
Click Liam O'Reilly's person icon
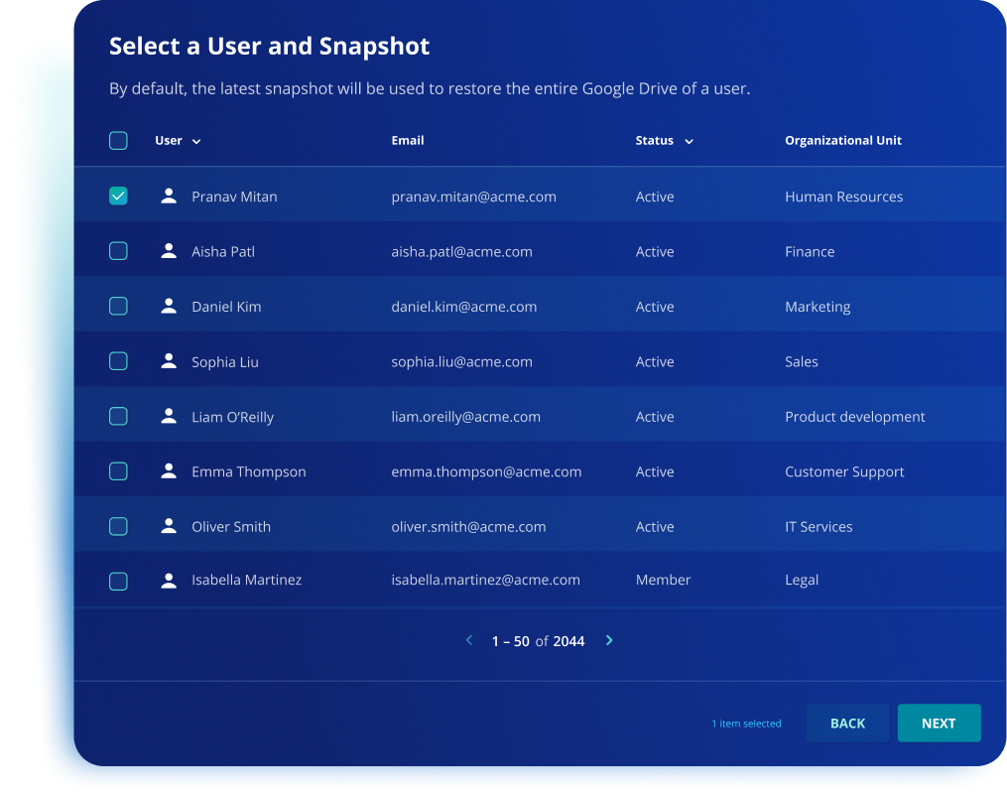[x=169, y=417]
